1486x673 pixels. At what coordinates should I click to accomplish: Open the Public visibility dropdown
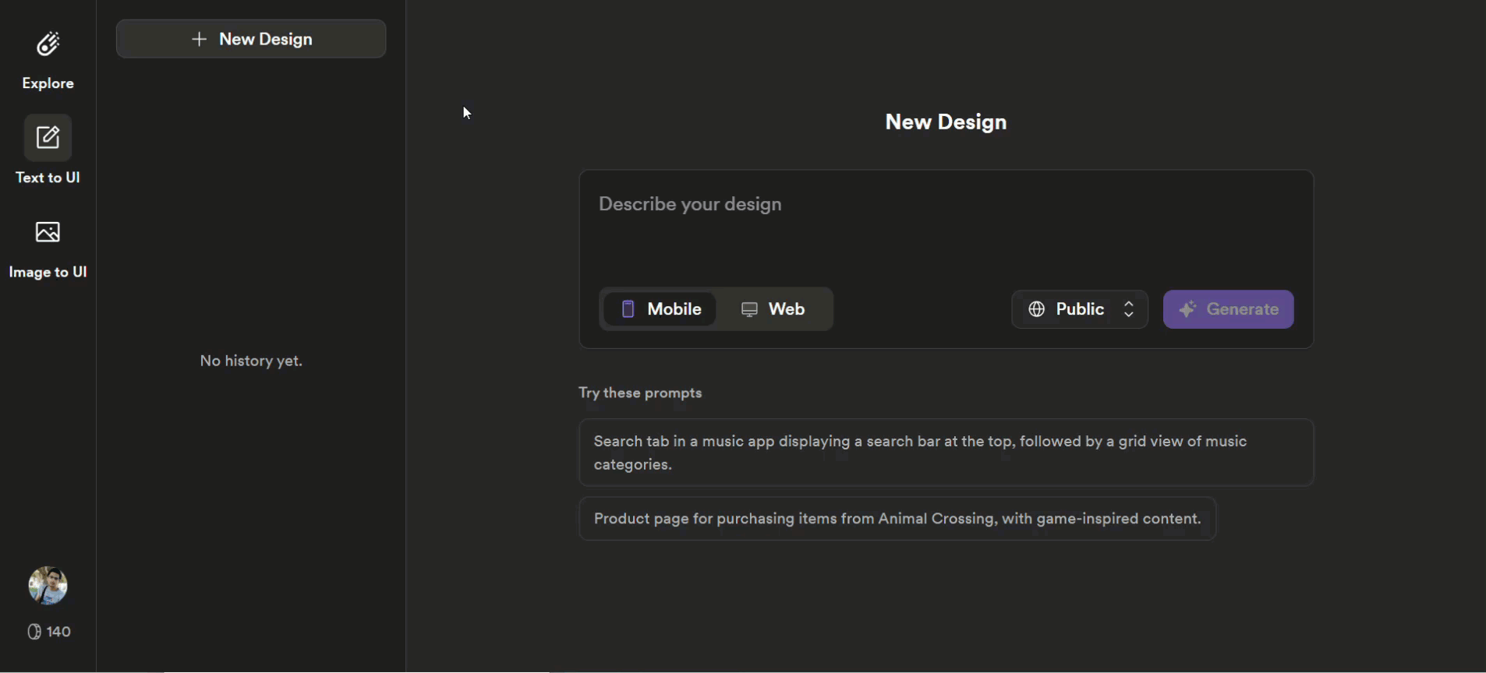coord(1079,309)
